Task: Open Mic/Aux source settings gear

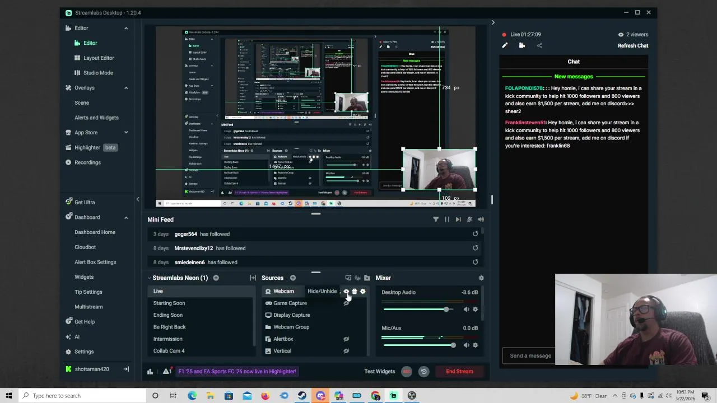Action: click(475, 345)
